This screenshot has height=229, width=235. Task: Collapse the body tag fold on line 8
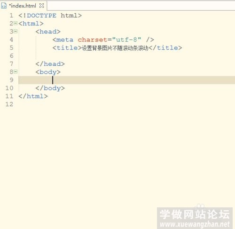tap(16, 71)
